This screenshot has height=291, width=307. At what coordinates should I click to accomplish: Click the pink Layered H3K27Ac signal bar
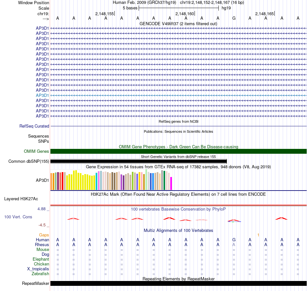point(179,205)
